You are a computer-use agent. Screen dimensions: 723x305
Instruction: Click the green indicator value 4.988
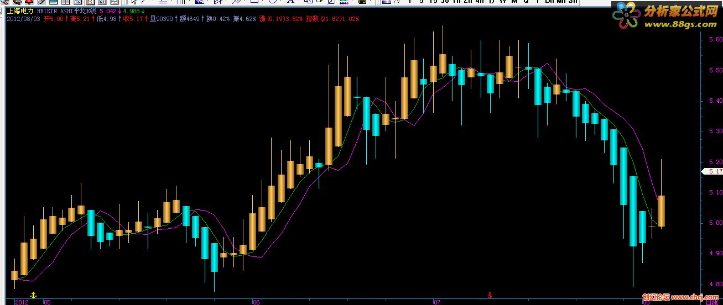tap(131, 10)
